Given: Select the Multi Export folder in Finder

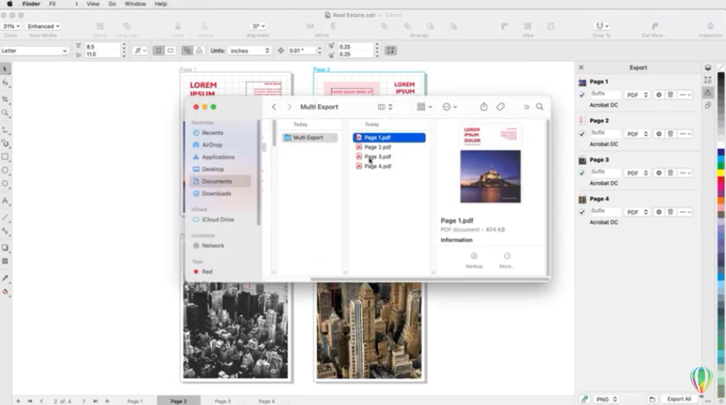Looking at the screenshot, I should [x=309, y=137].
